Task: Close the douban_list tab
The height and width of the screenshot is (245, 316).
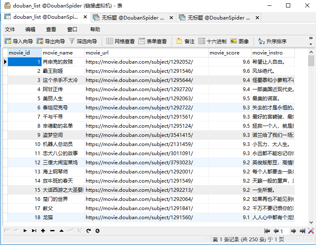Action: [85, 17]
